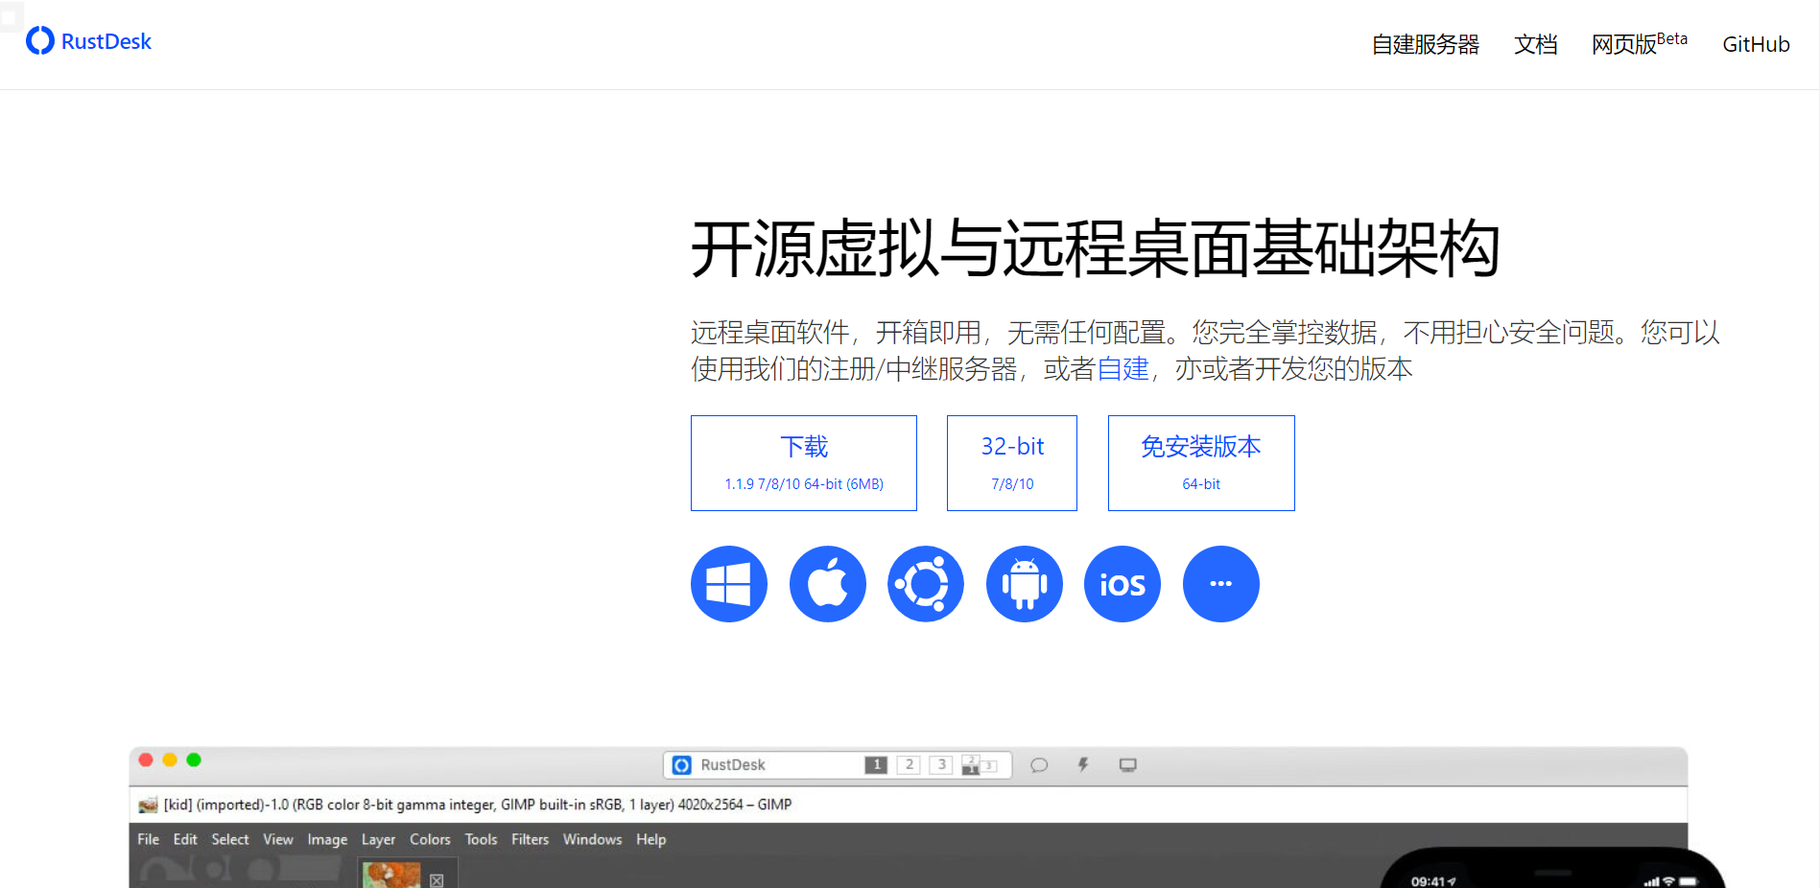
Task: Open the Colors menu in GIMP screenshot
Action: 430,839
